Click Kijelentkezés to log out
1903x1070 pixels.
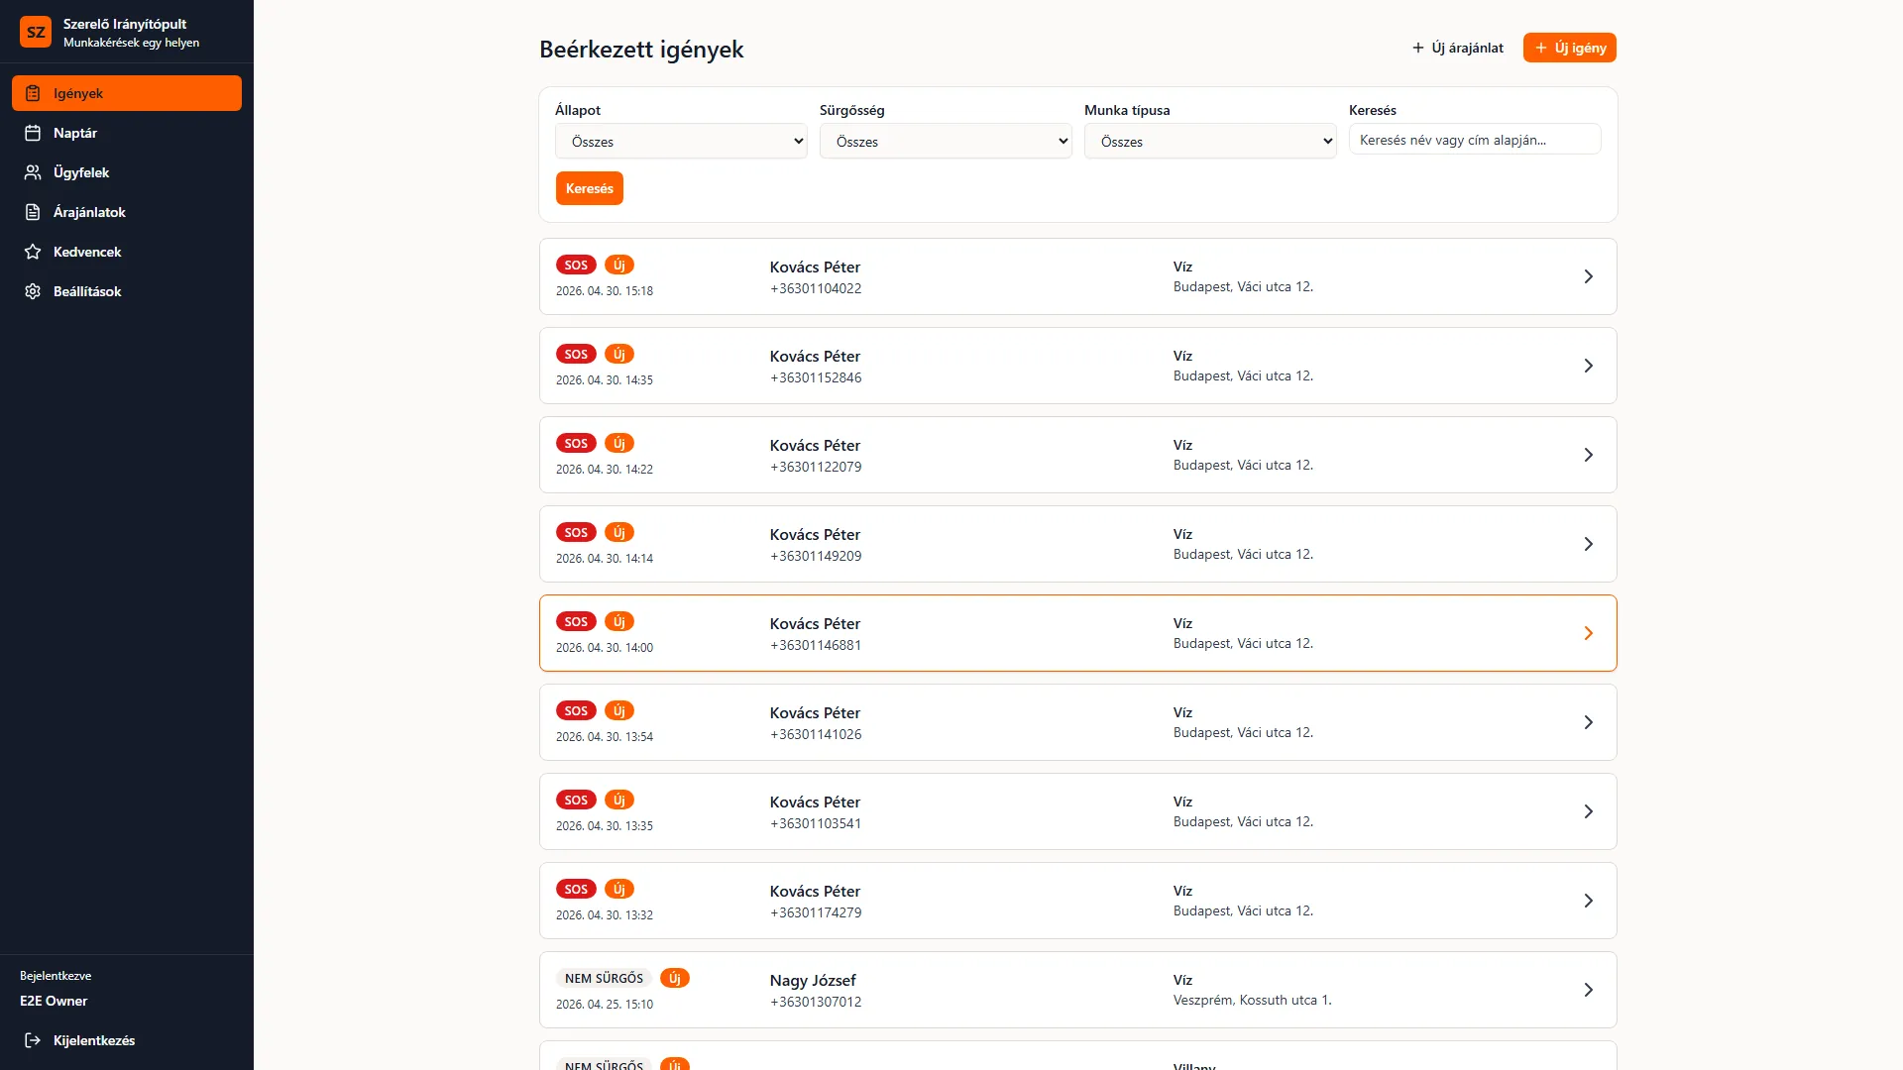[x=127, y=1040]
